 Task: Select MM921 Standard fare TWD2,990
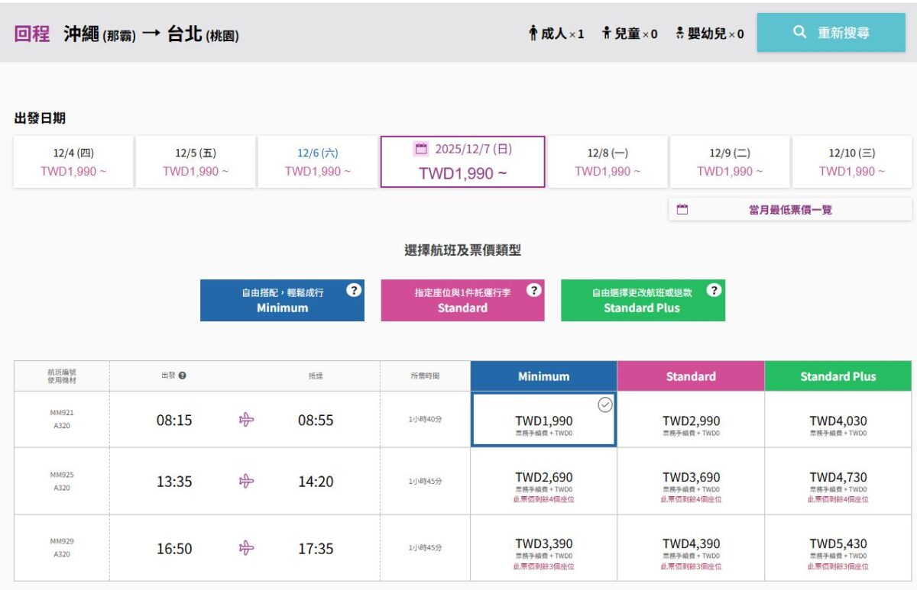pyautogui.click(x=691, y=420)
